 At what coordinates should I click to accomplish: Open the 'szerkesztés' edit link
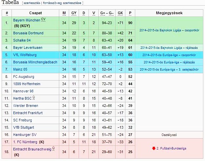click(x=32, y=3)
